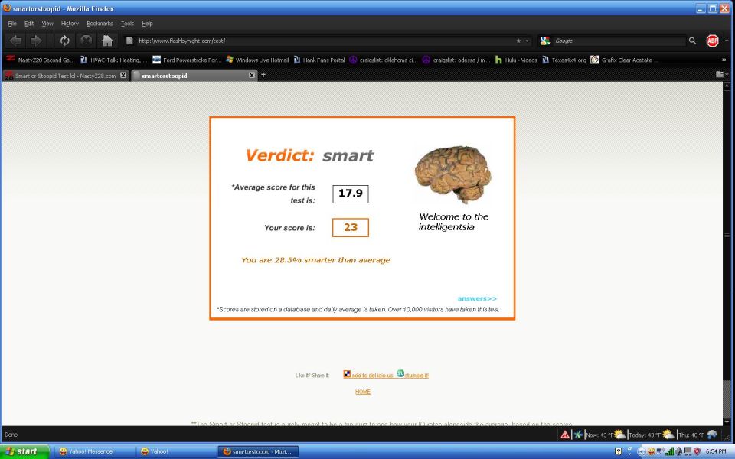This screenshot has width=735, height=459.
Task: Show more bookmarks chevron
Action: (x=724, y=60)
